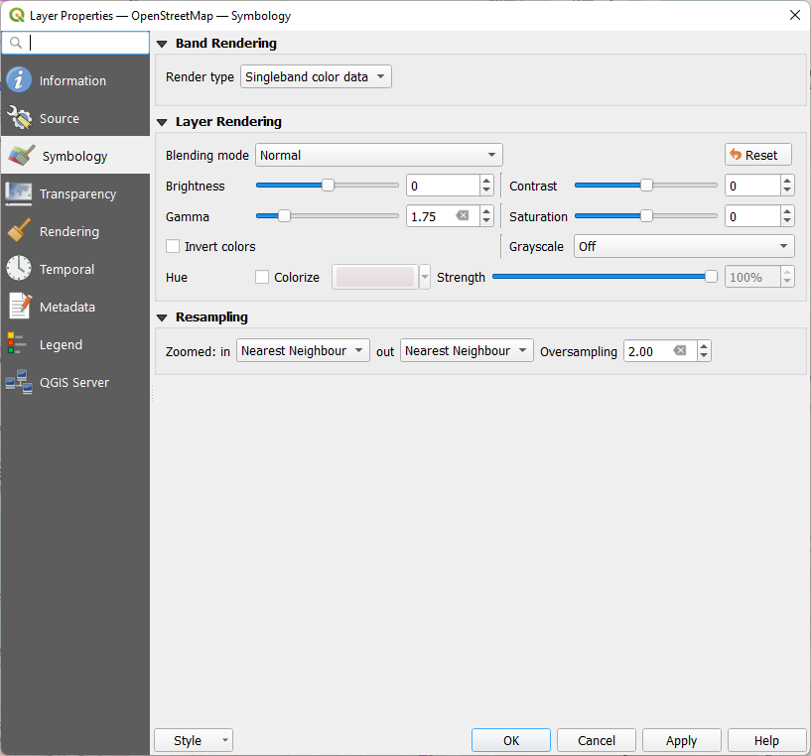This screenshot has height=756, width=811.
Task: Enable the Colorize checkbox
Action: pyautogui.click(x=262, y=277)
